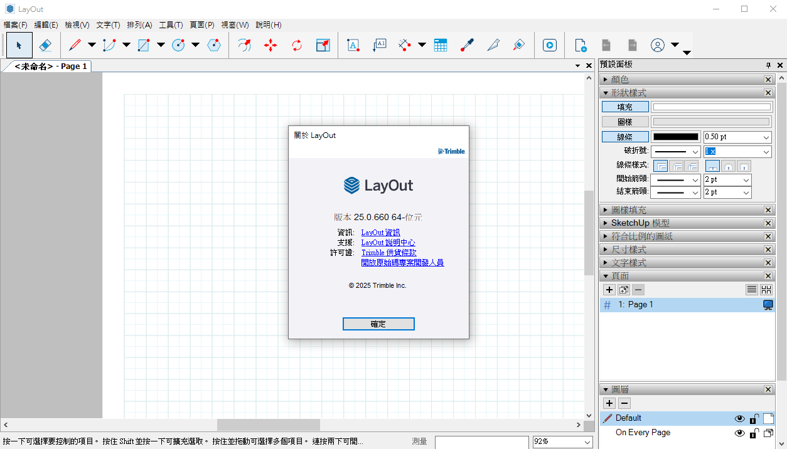Activate the Label tool
The image size is (787, 449).
(x=379, y=45)
